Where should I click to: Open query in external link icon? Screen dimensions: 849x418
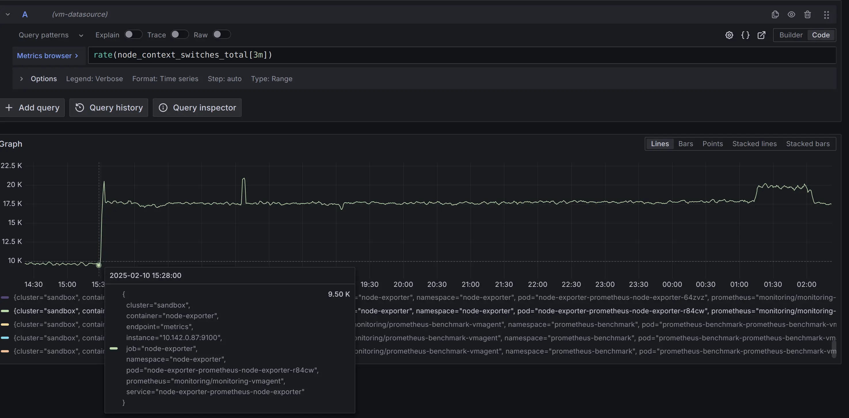[761, 35]
